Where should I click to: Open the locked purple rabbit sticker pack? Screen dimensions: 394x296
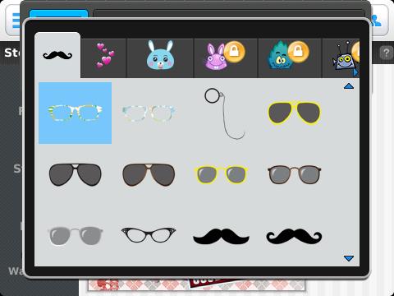pyautogui.click(x=226, y=58)
